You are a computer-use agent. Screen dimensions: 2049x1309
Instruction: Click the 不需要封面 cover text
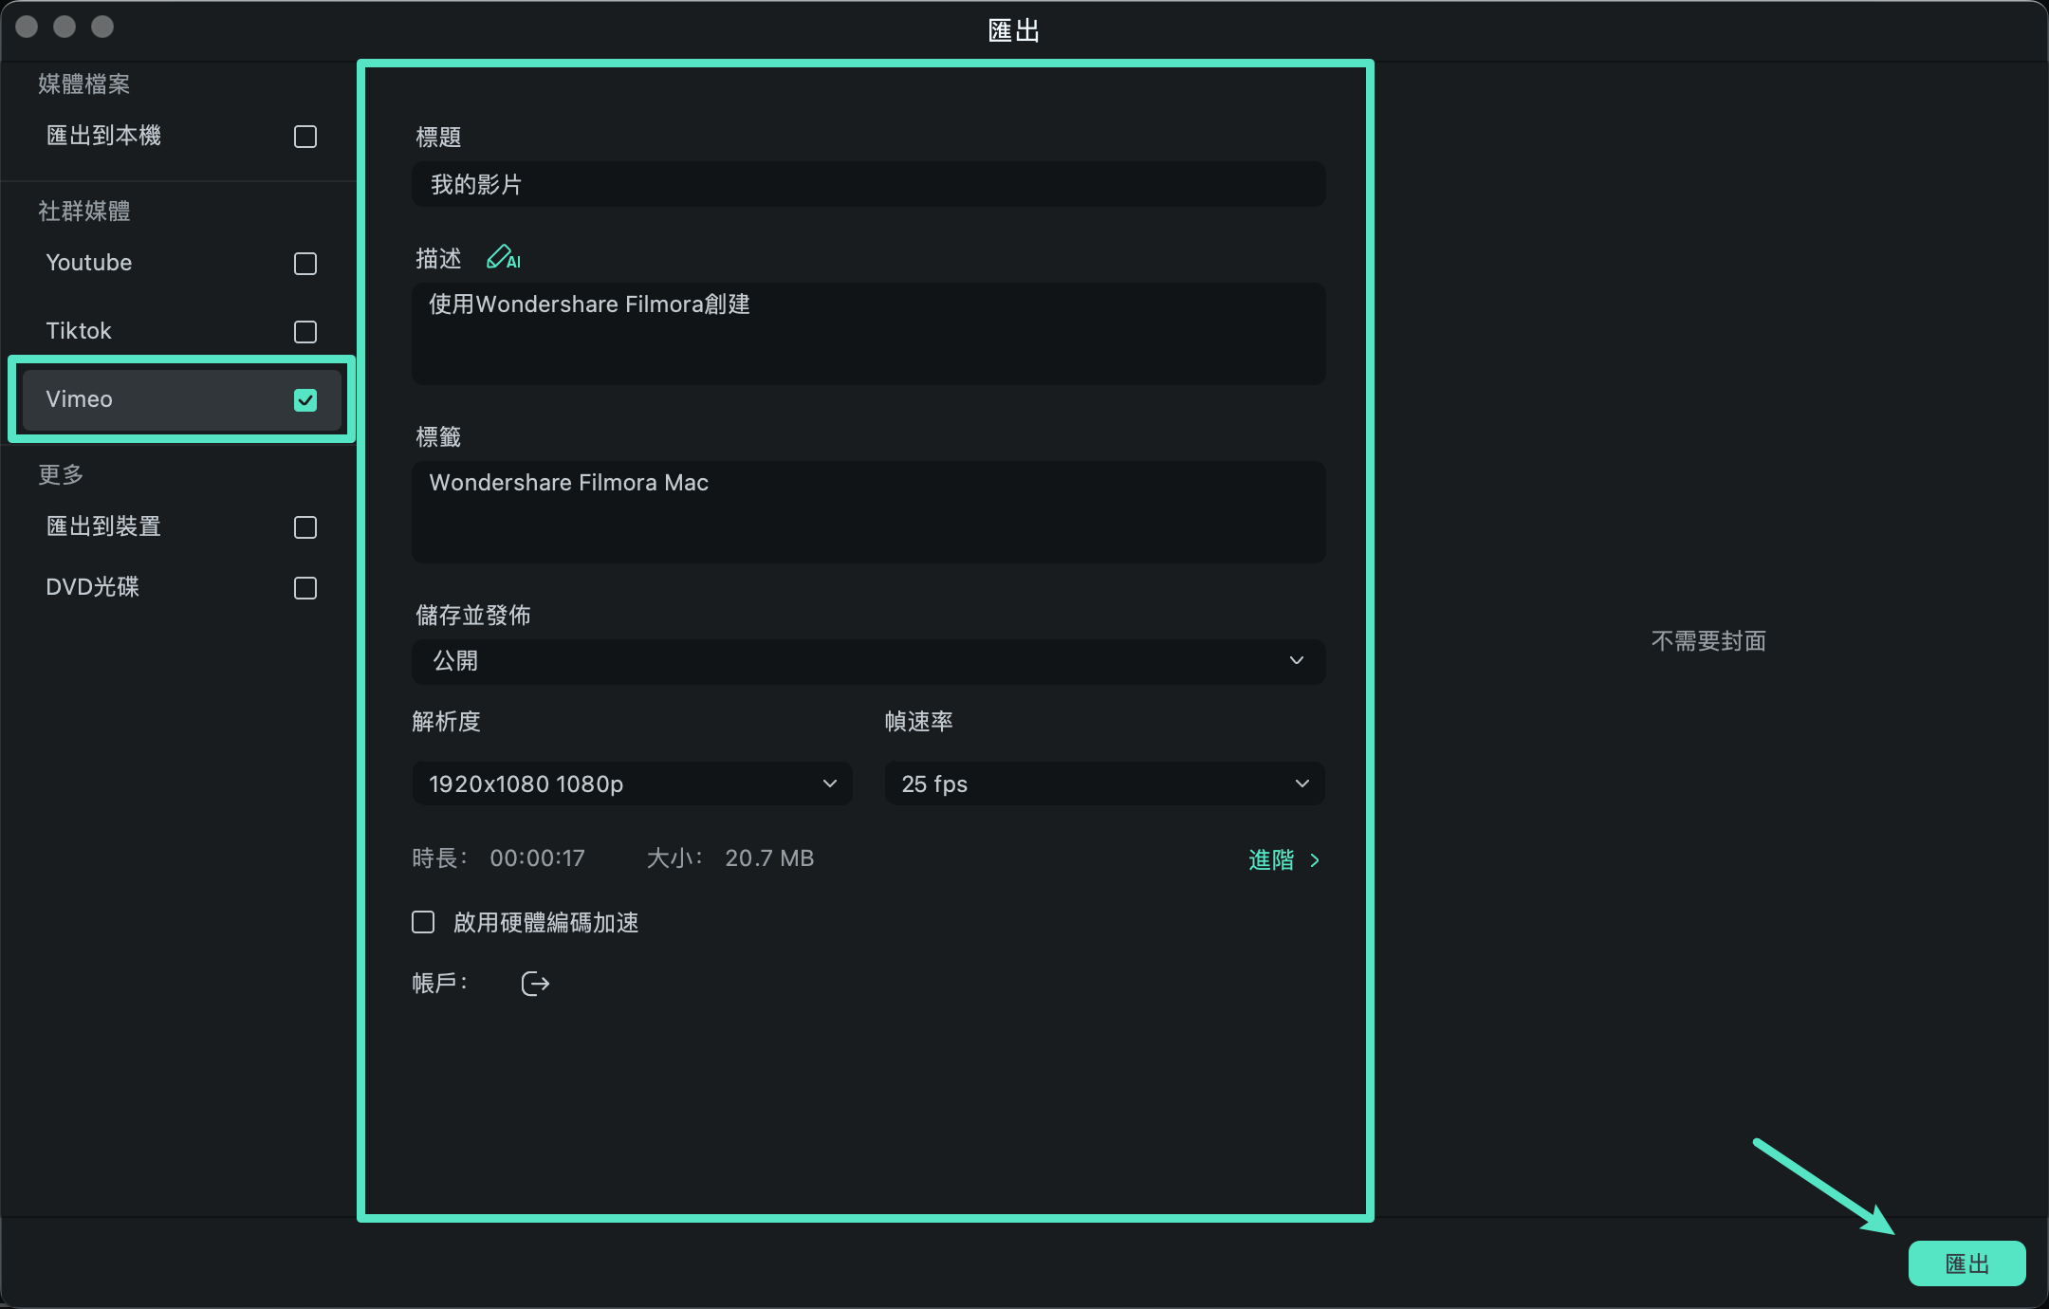coord(1708,641)
